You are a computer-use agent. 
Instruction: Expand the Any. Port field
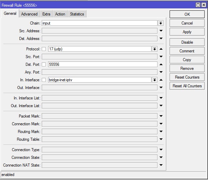tap(161, 72)
